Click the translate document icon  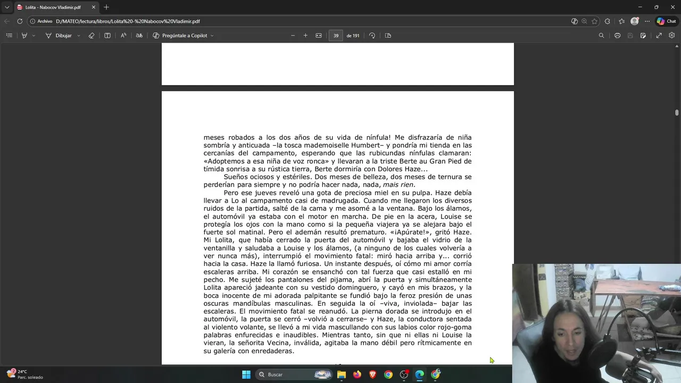[139, 36]
